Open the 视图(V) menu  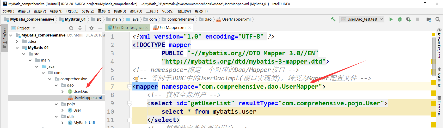(x=40, y=11)
